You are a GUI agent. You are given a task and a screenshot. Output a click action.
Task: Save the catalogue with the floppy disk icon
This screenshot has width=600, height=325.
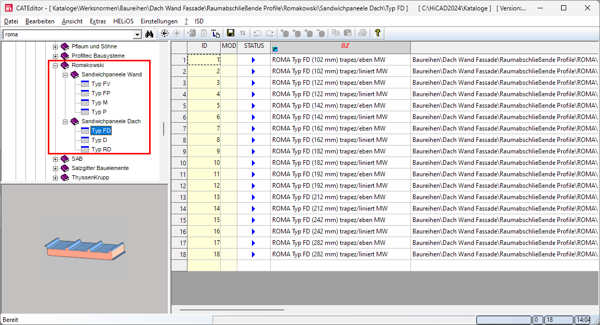click(x=230, y=33)
